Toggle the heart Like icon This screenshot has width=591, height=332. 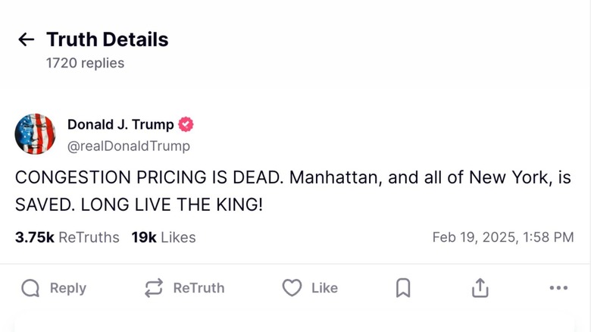tap(292, 288)
